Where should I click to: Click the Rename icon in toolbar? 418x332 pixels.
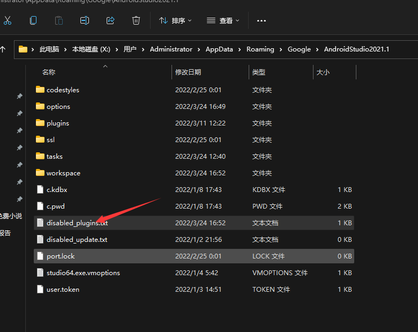coord(85,20)
